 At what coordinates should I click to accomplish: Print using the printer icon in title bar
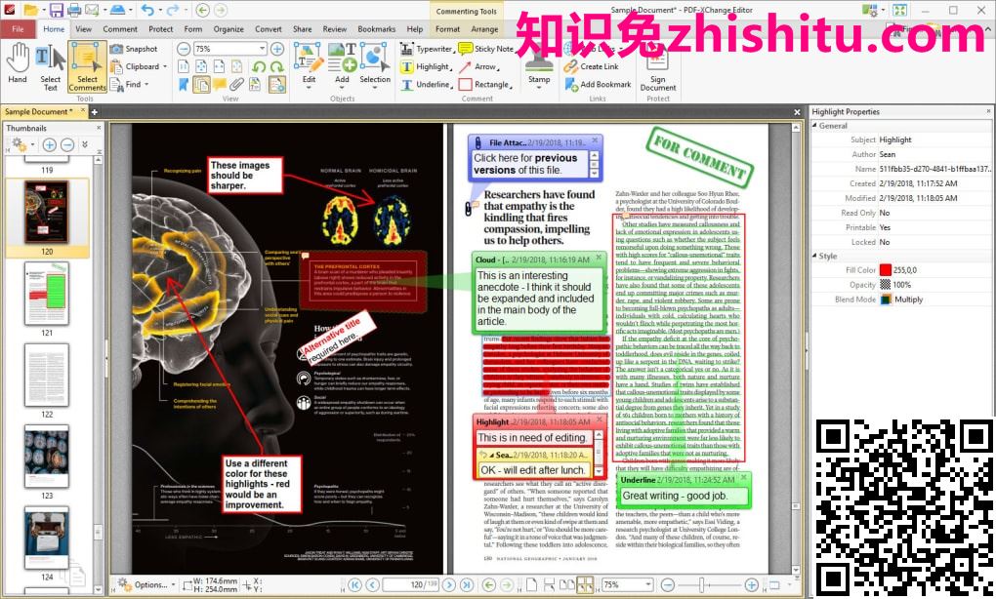(74, 10)
